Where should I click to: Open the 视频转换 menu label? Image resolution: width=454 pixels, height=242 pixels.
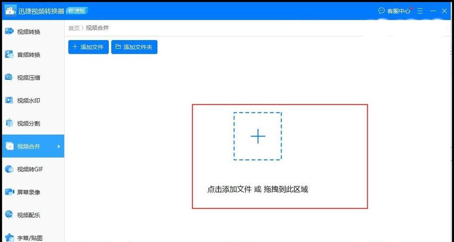(28, 32)
